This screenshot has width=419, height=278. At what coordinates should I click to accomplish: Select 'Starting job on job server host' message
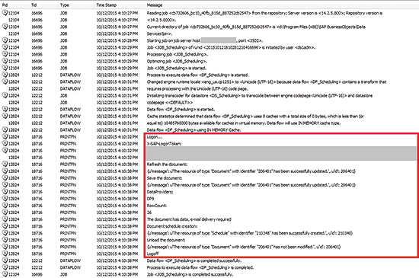(205, 40)
